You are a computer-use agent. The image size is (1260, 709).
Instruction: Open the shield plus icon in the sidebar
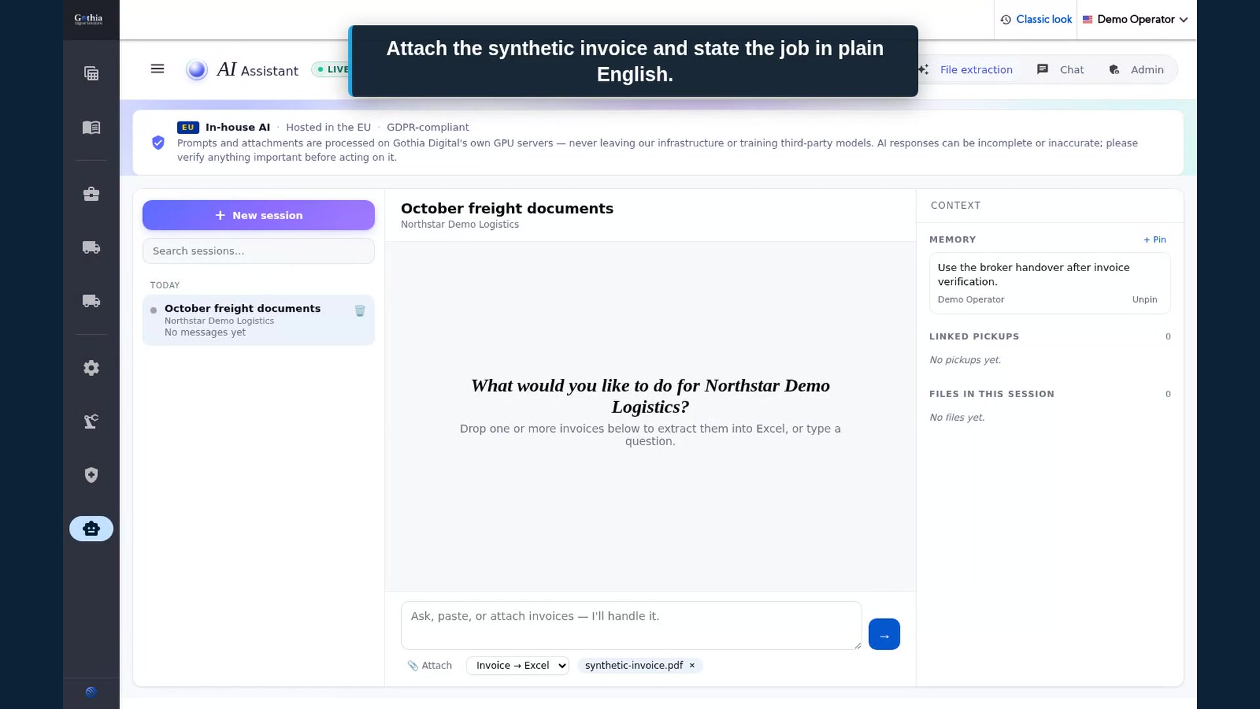coord(91,475)
